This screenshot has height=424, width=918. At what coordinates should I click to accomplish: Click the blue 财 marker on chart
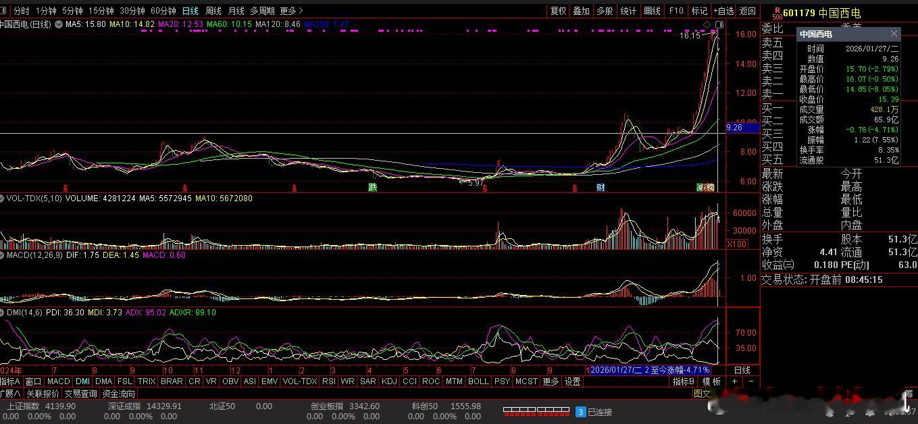pos(601,187)
